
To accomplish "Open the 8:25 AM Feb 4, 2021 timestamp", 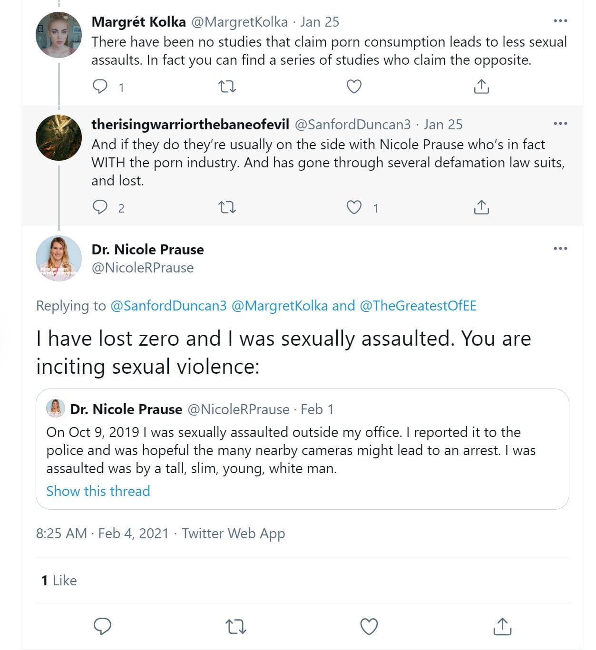I will (102, 534).
